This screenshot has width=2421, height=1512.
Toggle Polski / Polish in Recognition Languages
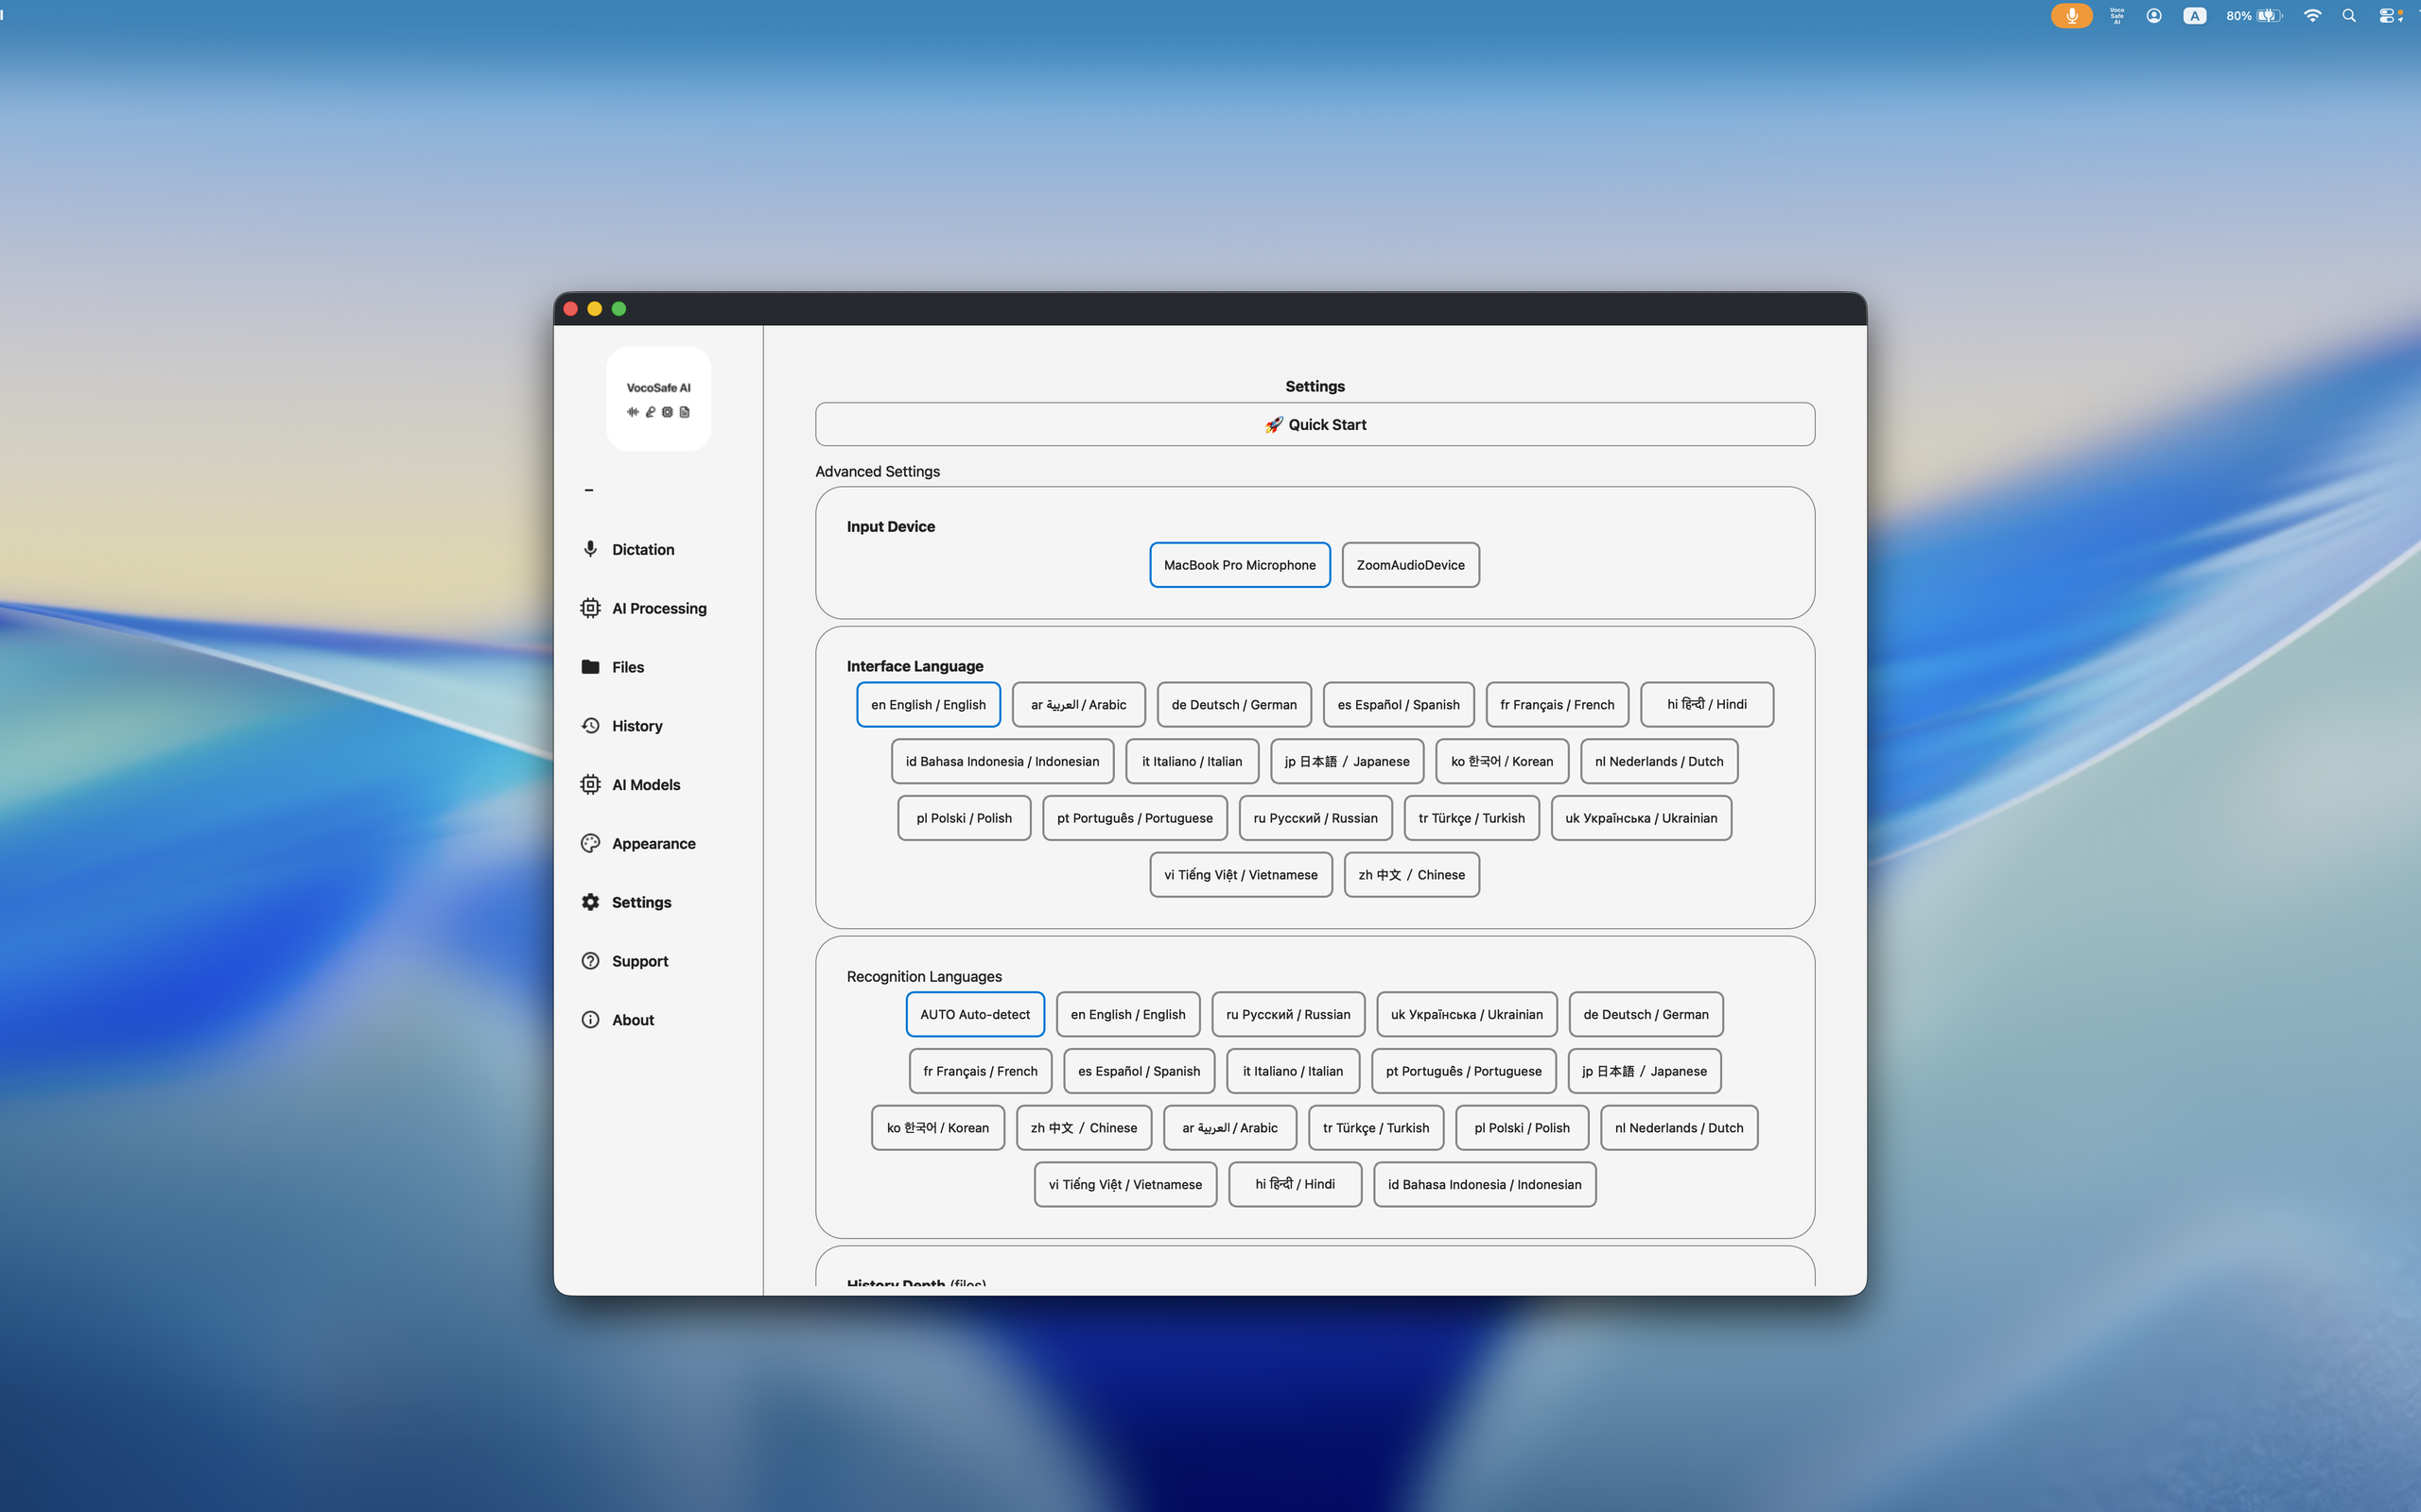click(1522, 1128)
